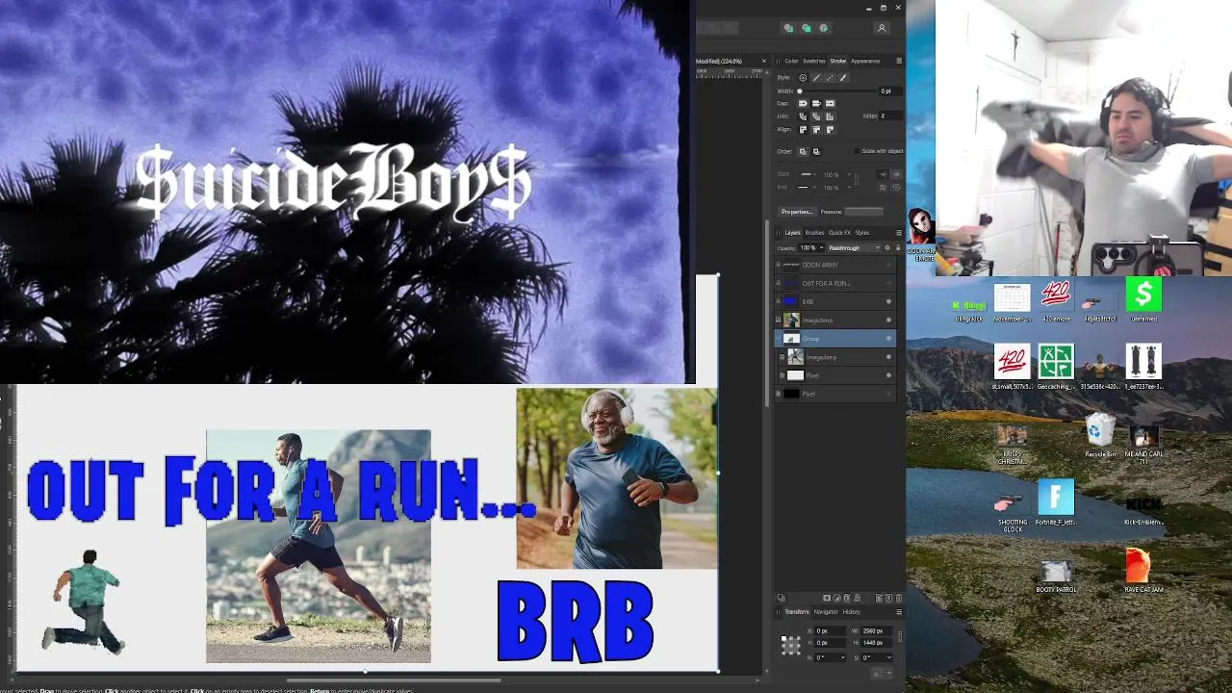The height and width of the screenshot is (693, 1232).
Task: Click the layer lock icon
Action: [898, 247]
